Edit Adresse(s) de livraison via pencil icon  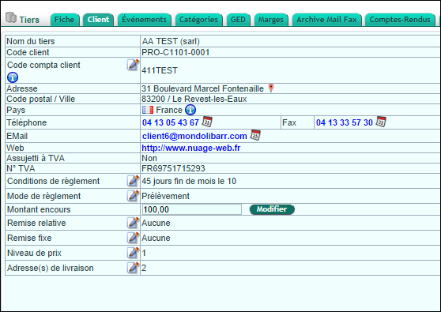point(133,268)
